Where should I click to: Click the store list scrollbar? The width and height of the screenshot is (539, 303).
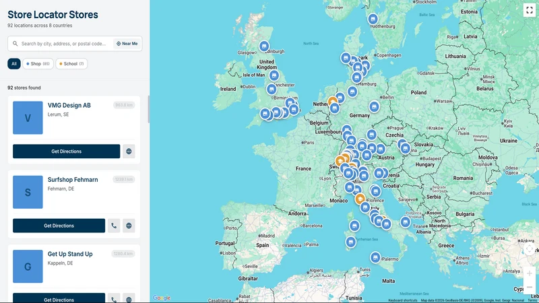coord(148,109)
